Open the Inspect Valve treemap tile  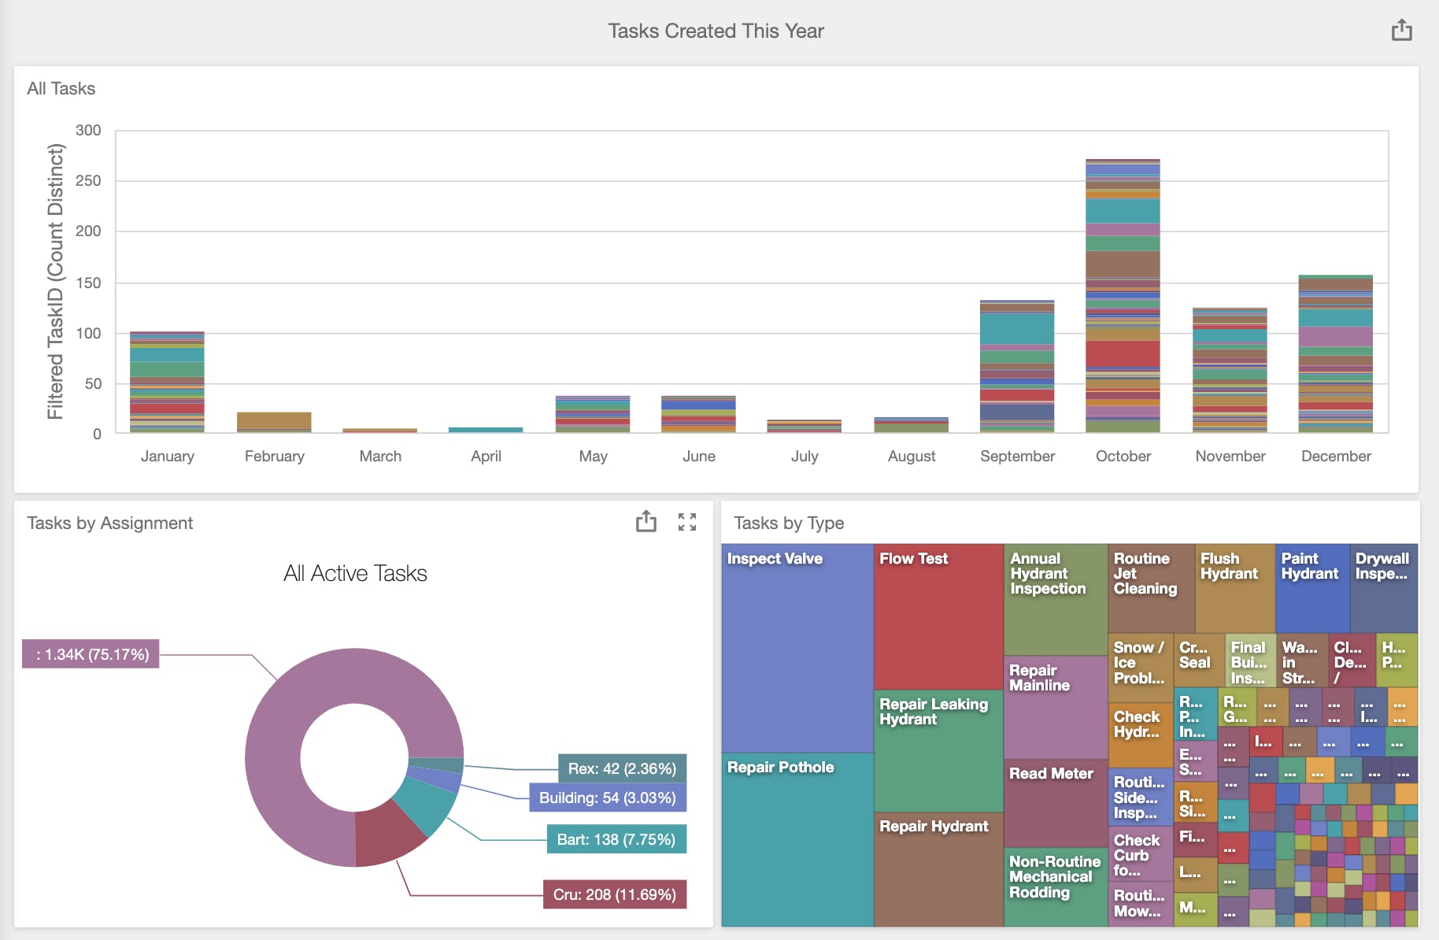[x=797, y=648]
